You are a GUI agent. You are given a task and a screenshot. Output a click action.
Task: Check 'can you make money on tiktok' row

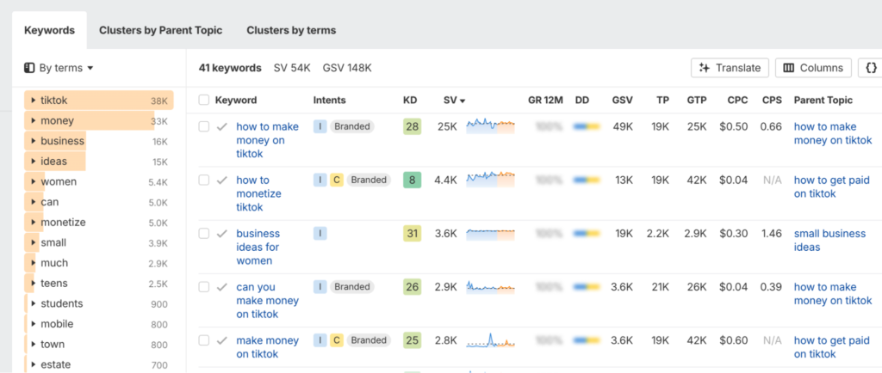pos(203,287)
